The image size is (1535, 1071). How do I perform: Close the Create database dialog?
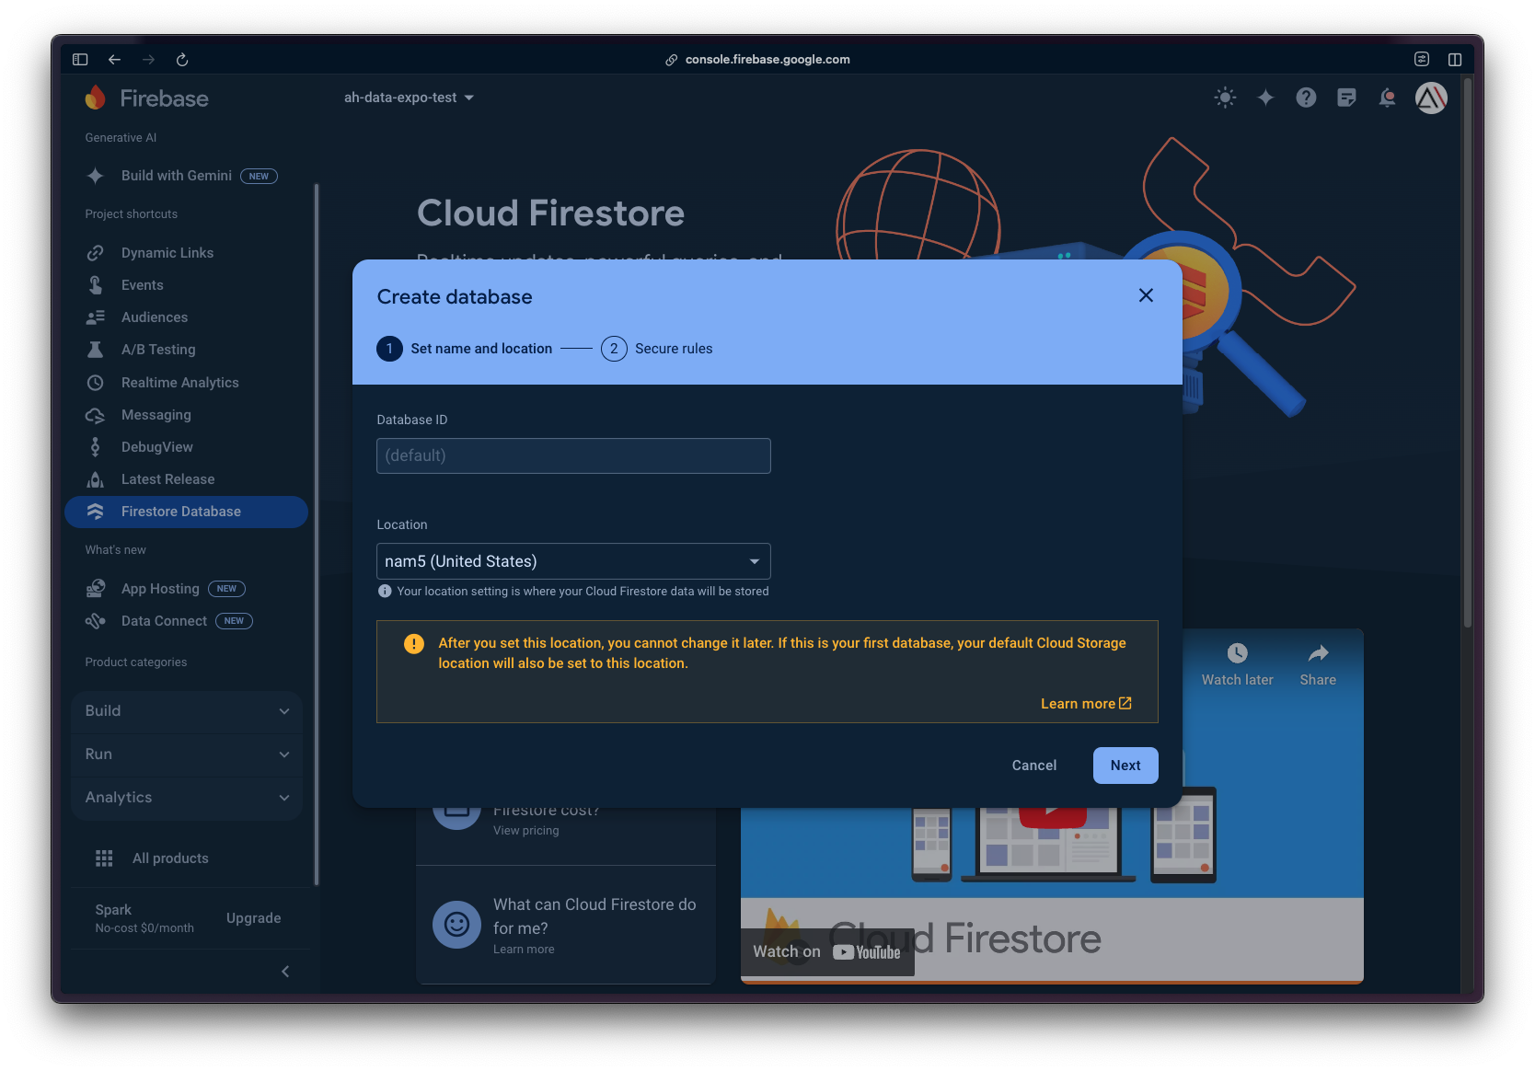pos(1146,295)
